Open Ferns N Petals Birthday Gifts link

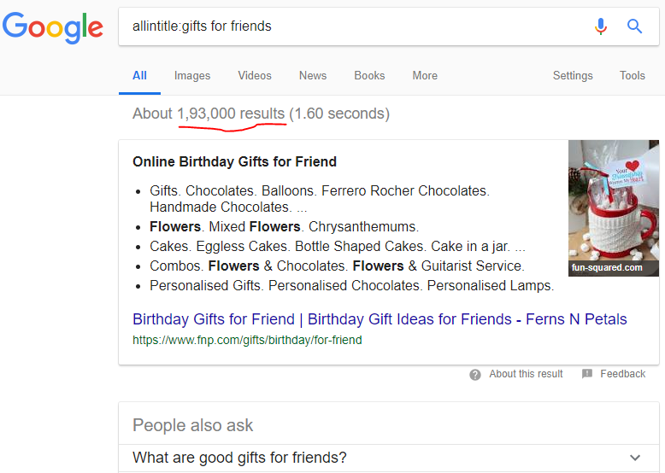[x=380, y=319]
